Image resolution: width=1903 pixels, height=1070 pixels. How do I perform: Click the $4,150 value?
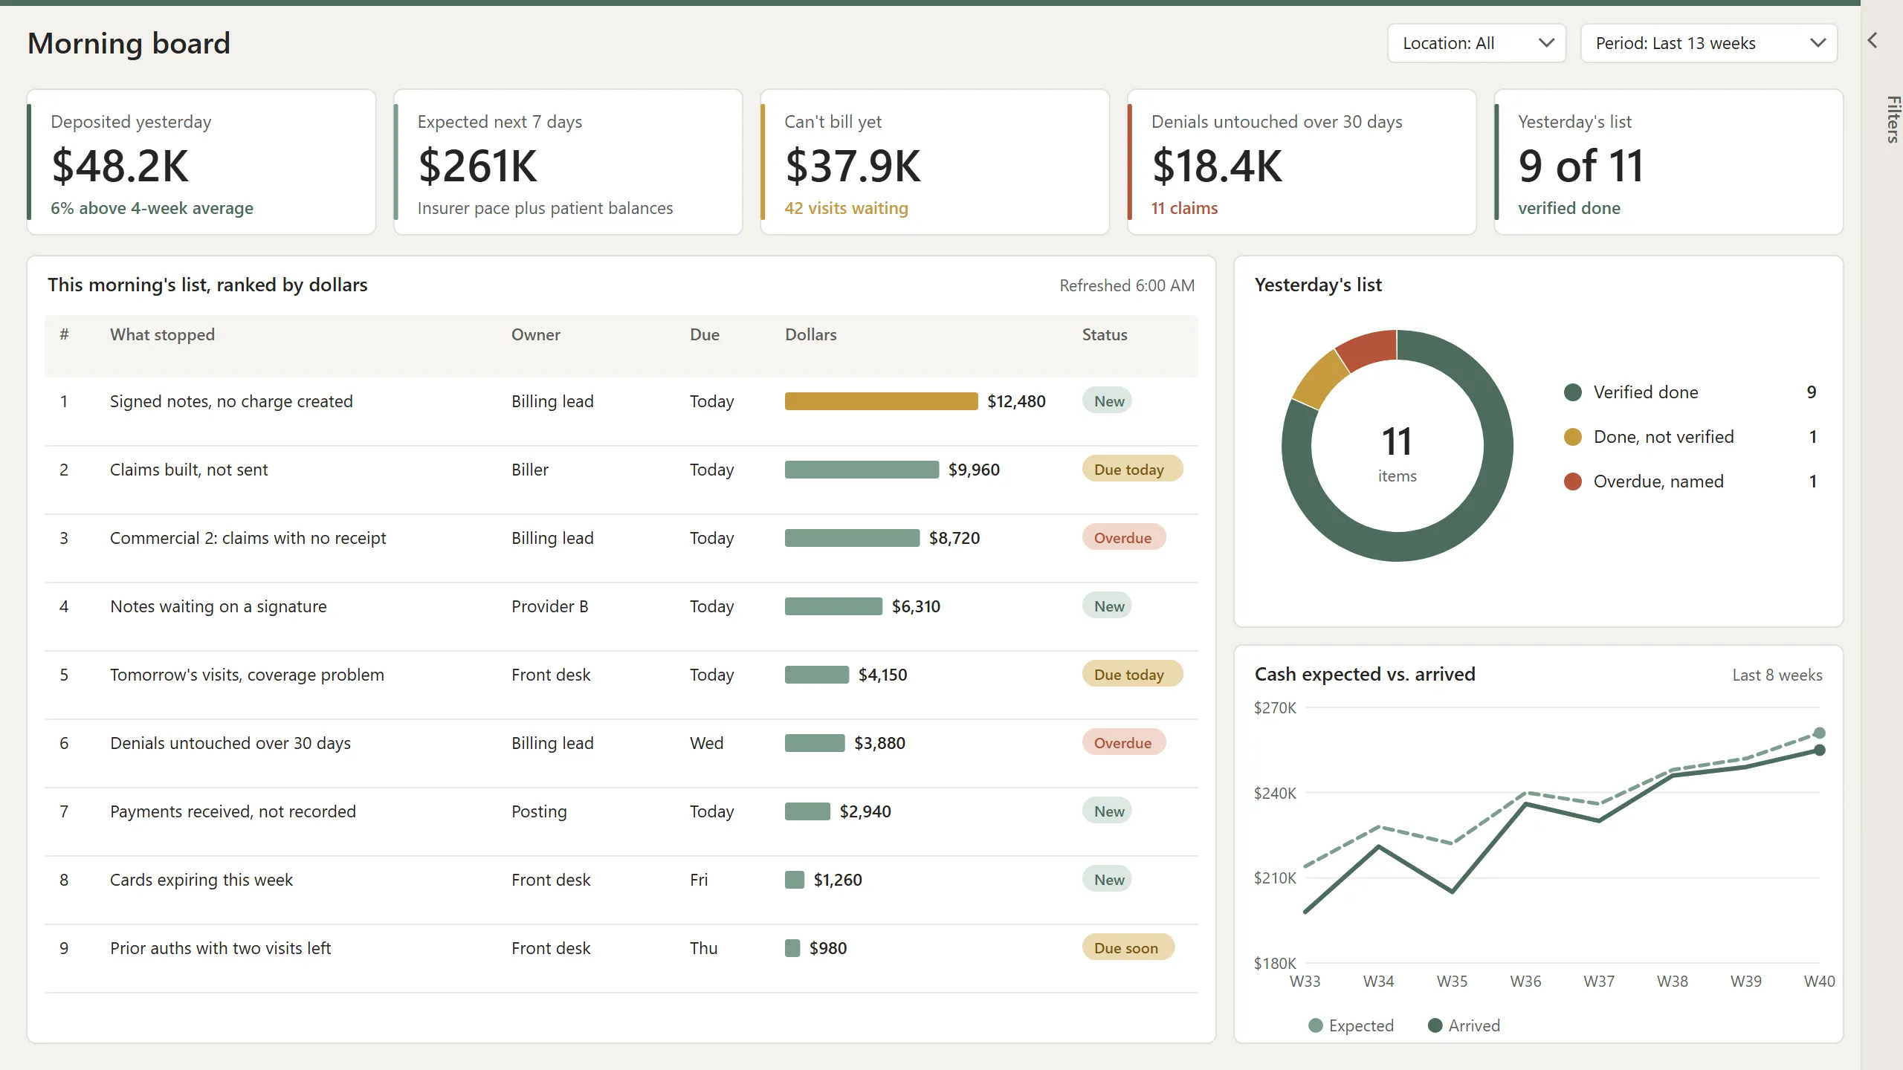click(882, 675)
